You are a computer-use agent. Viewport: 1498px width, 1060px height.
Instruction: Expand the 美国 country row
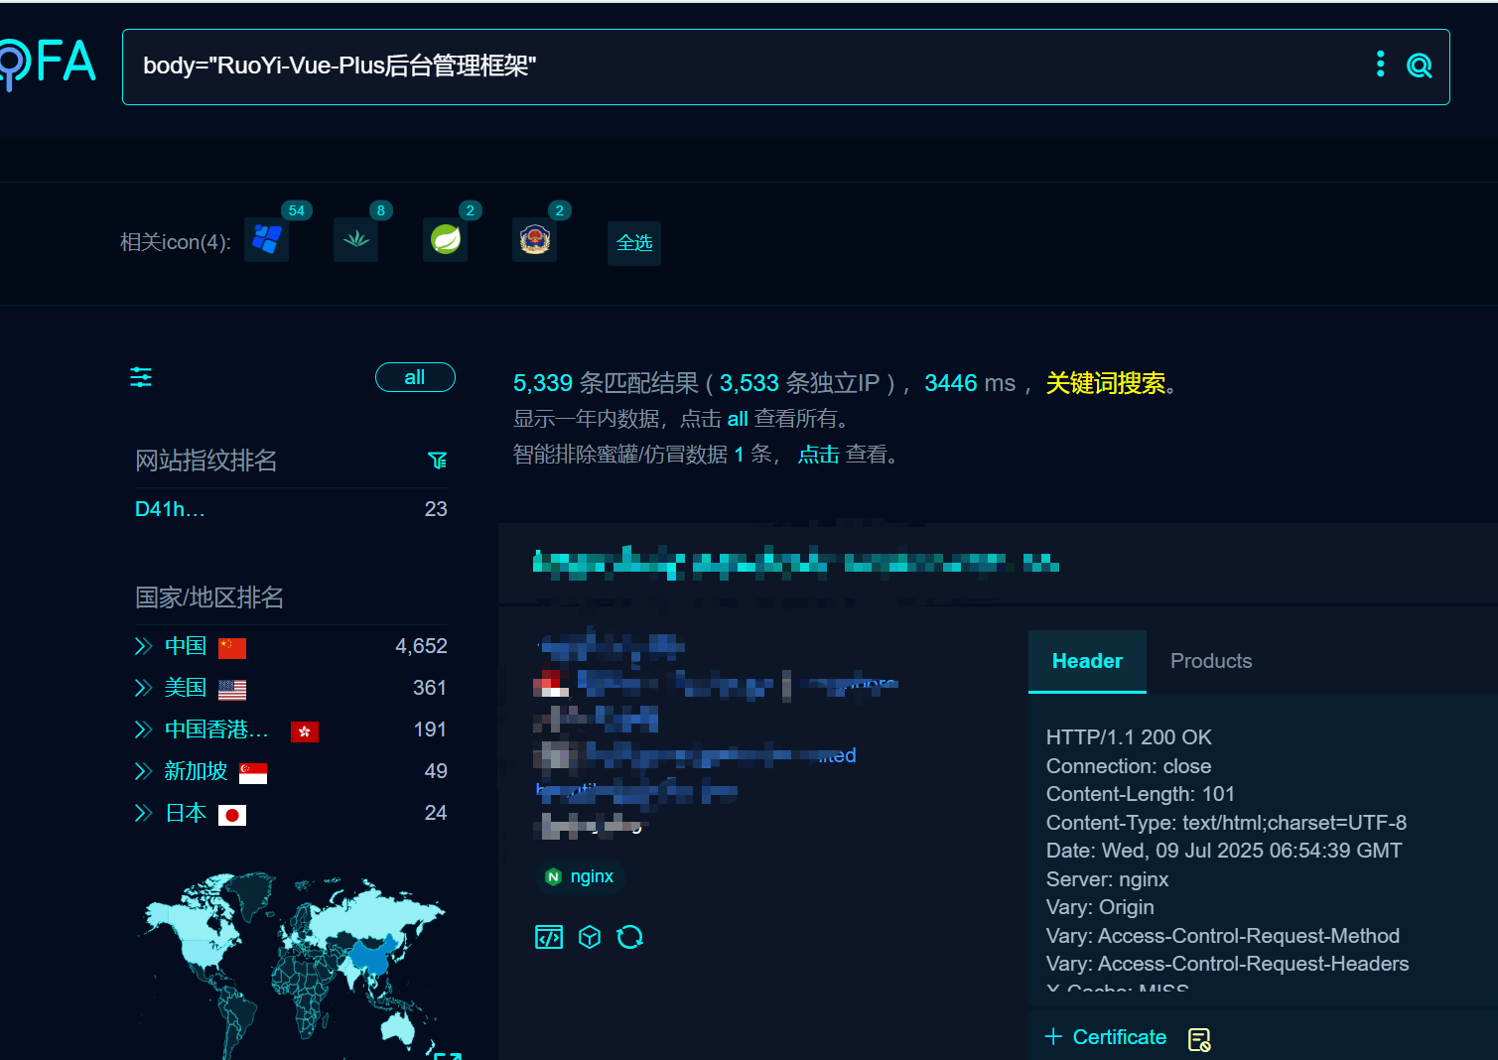(x=143, y=688)
